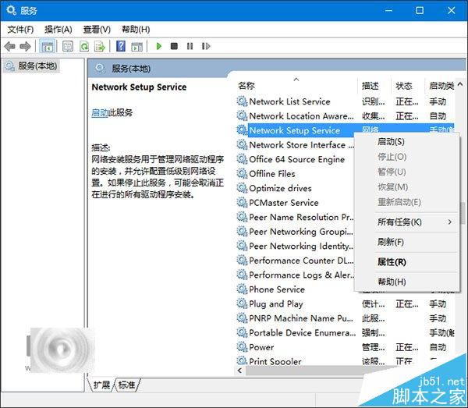Open the 文件(F) menu

[x=20, y=29]
